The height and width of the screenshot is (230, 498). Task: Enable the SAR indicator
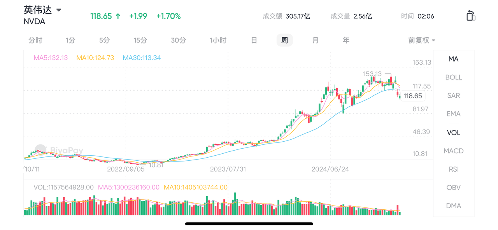(453, 95)
